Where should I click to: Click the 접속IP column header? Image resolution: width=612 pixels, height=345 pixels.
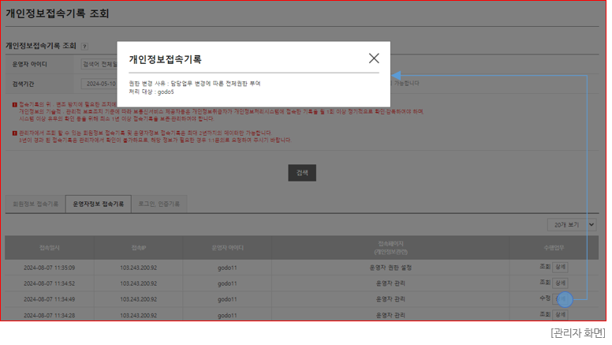coord(140,248)
